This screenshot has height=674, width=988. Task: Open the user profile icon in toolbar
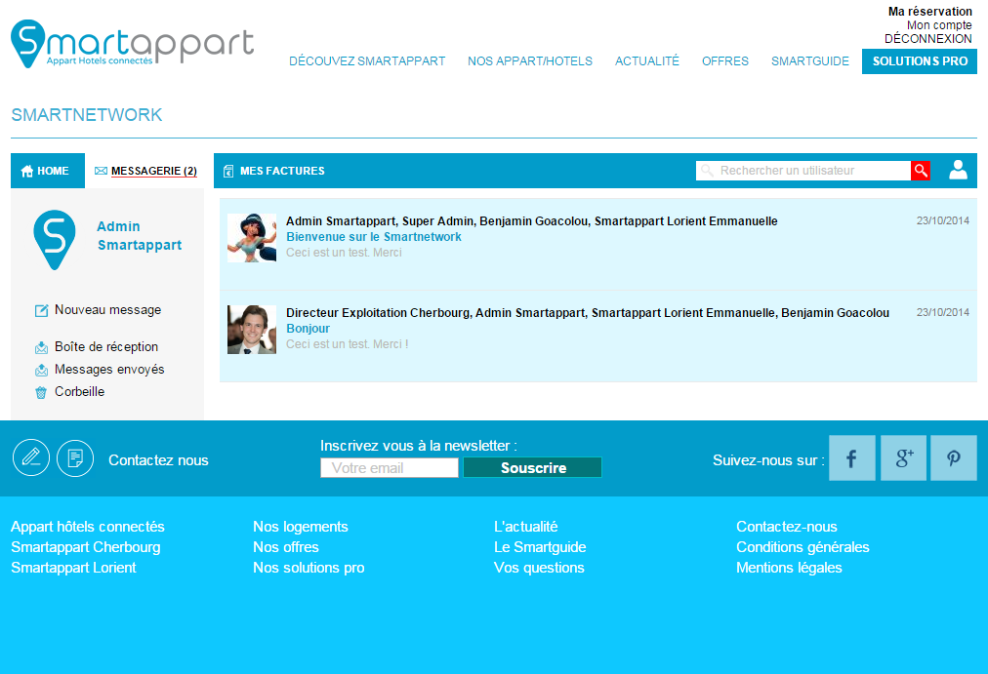(x=958, y=171)
